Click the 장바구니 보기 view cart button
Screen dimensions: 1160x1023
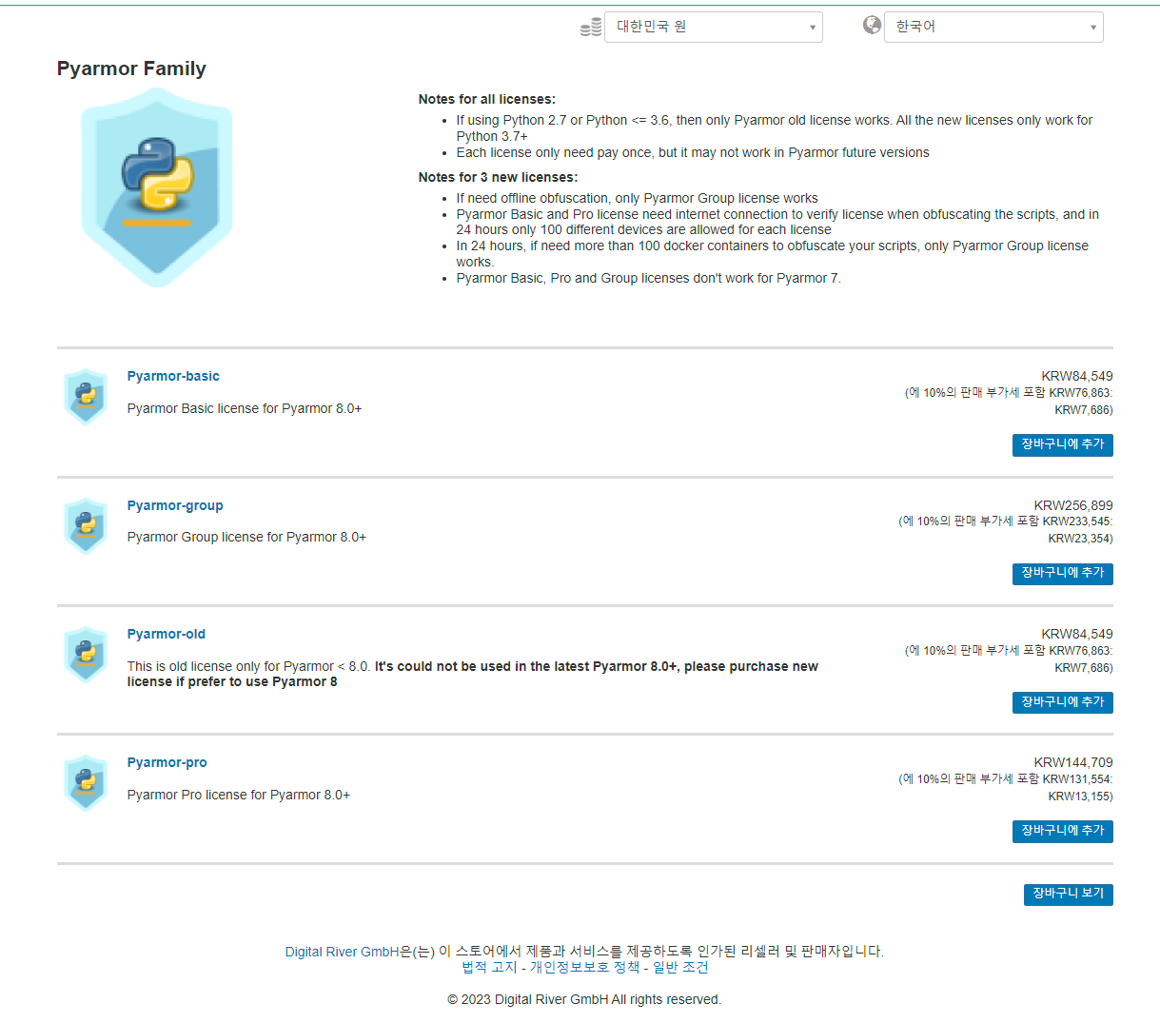tap(1068, 894)
